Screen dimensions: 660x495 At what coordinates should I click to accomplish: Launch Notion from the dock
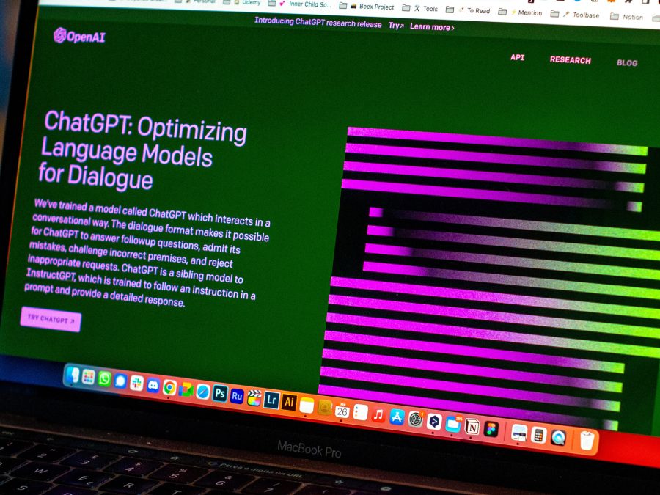click(472, 427)
